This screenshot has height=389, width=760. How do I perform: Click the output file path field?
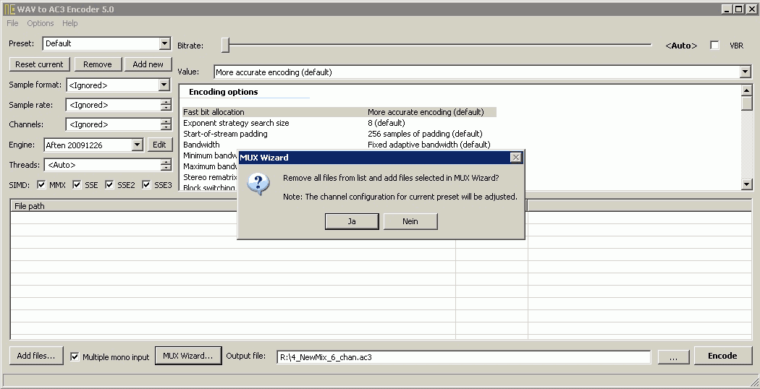pos(463,356)
